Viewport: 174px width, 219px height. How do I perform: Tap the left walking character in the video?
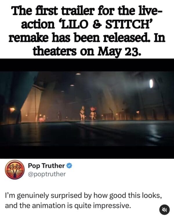coord(83,113)
